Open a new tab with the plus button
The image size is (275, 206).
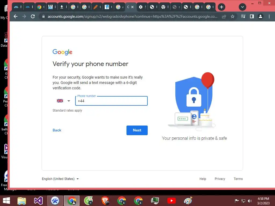click(222, 7)
